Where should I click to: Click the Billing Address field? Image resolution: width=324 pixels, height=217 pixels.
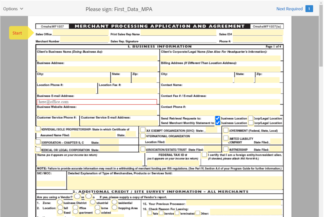[x=220, y=69]
